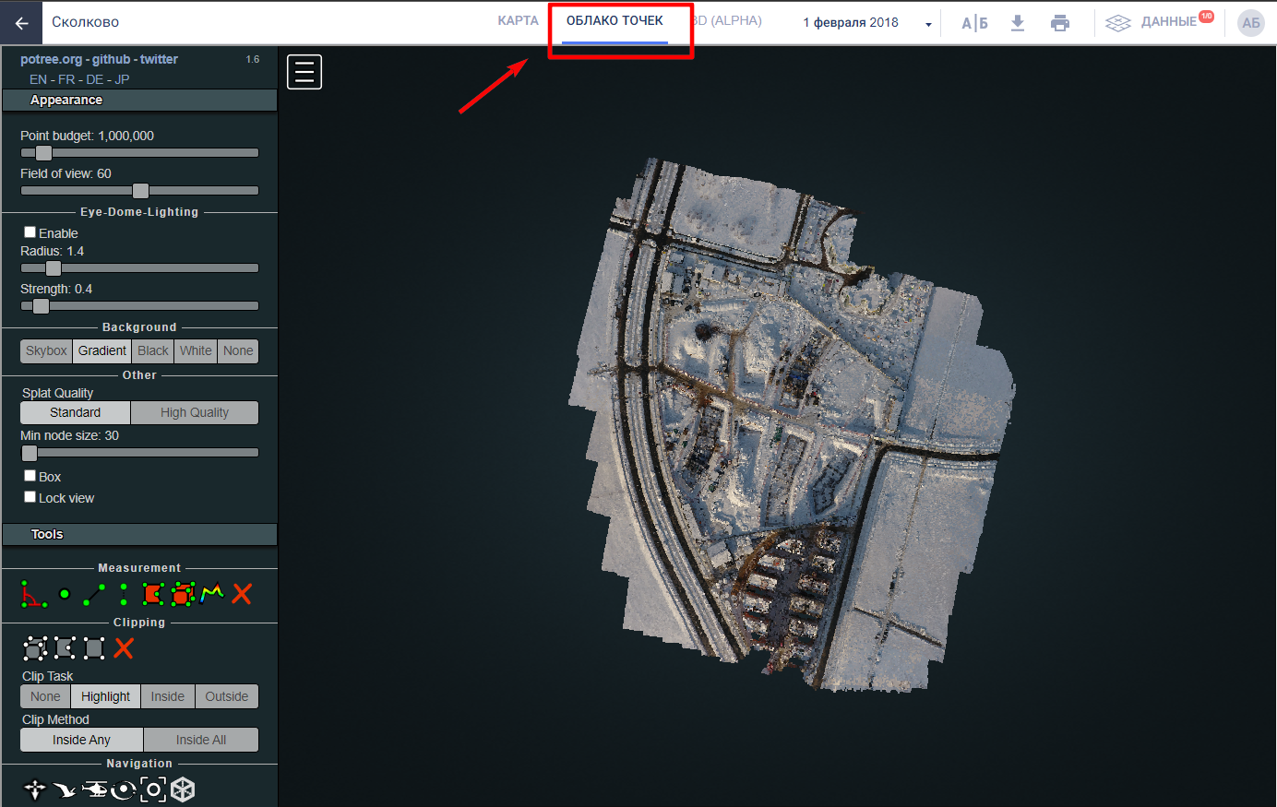Image resolution: width=1277 pixels, height=807 pixels.
Task: Select the volume measurement box tool
Action: (182, 595)
